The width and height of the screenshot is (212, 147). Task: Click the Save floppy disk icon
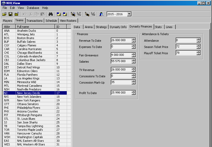10,14
